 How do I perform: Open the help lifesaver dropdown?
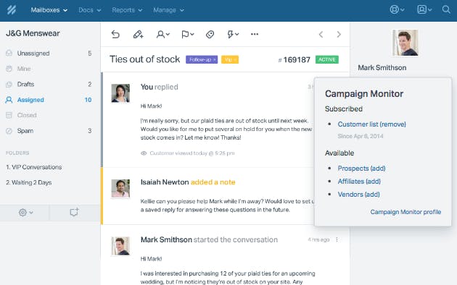tap(397, 9)
